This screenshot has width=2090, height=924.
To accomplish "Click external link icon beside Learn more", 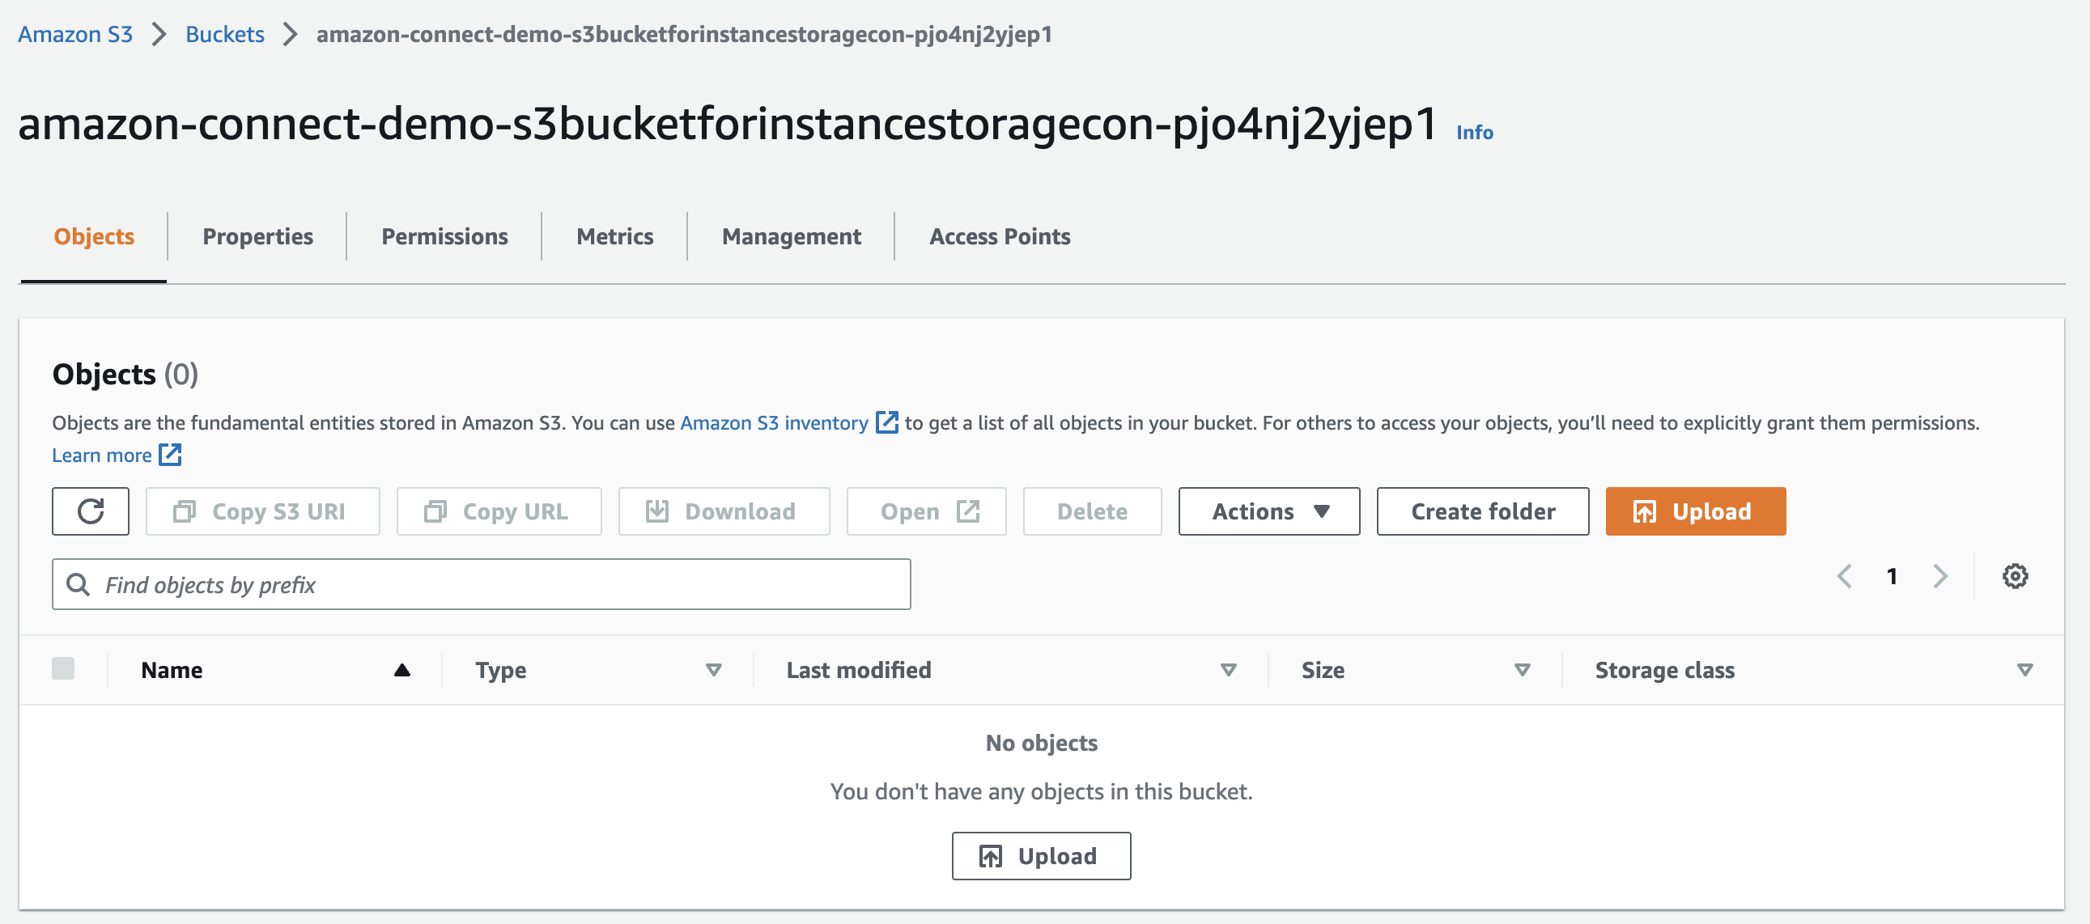I will pyautogui.click(x=170, y=454).
